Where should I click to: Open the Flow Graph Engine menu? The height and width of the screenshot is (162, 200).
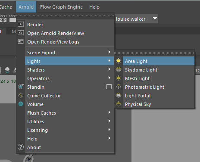coord(61,7)
